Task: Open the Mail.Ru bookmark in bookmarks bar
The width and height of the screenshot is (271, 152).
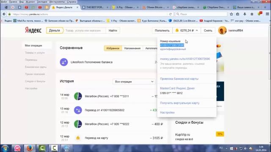Action: tap(28, 21)
